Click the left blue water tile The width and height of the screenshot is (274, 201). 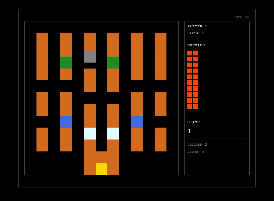66,122
